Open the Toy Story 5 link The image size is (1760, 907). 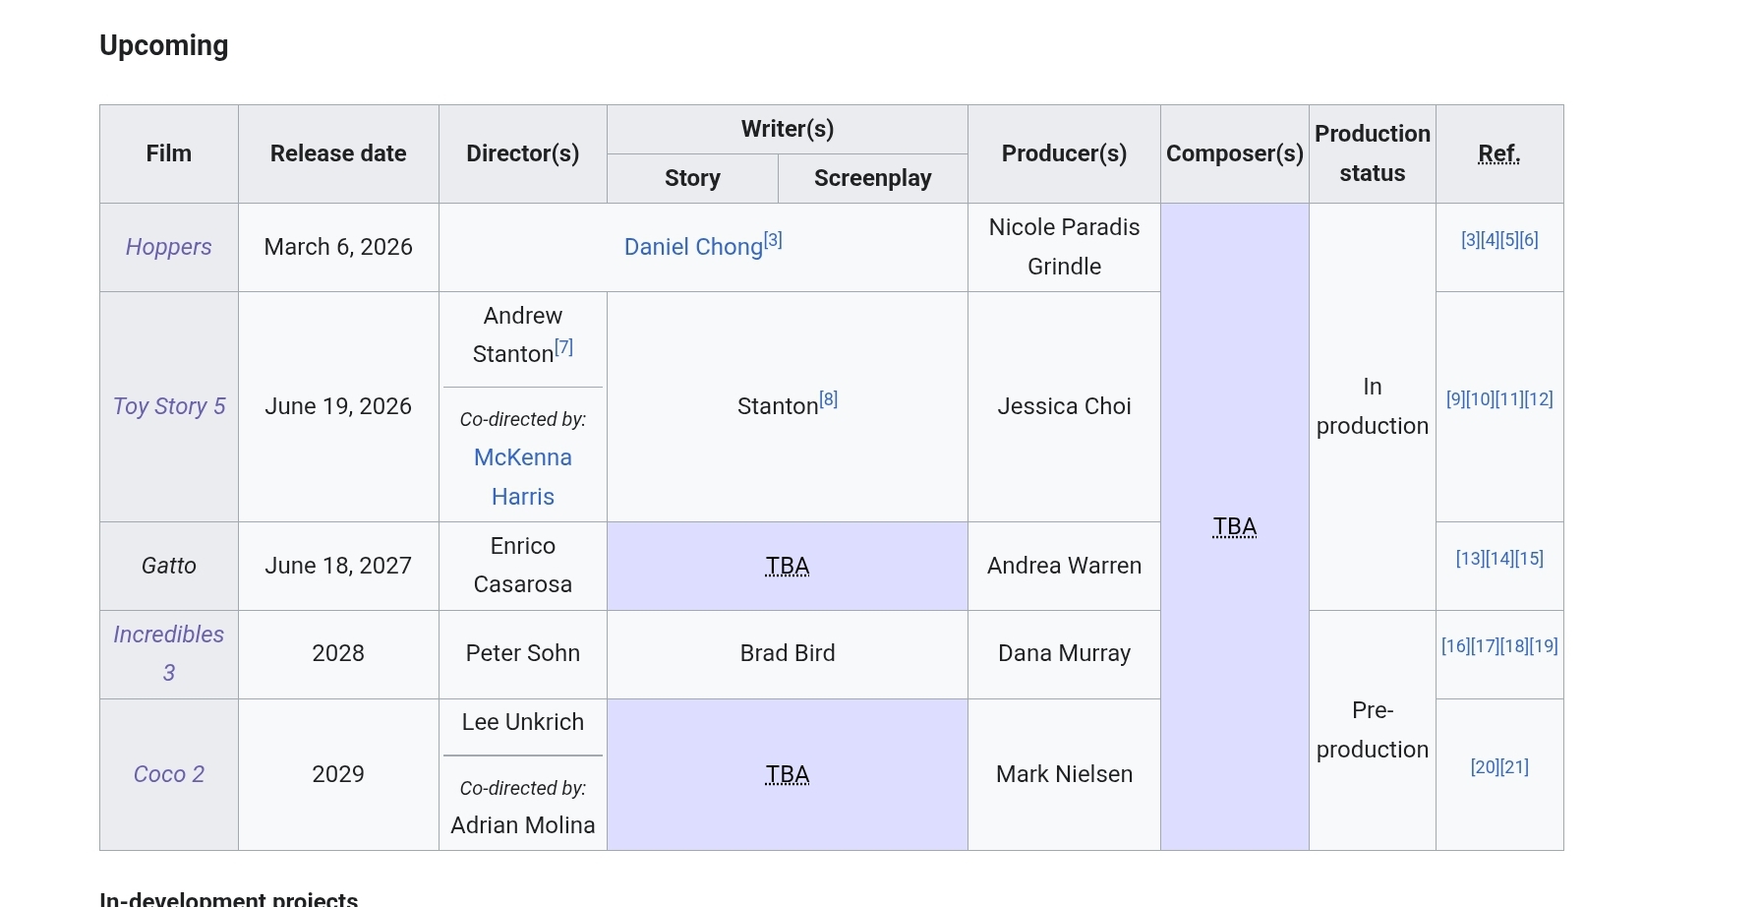(168, 406)
